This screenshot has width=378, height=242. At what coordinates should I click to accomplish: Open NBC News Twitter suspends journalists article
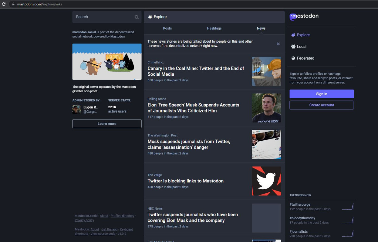[x=193, y=217]
